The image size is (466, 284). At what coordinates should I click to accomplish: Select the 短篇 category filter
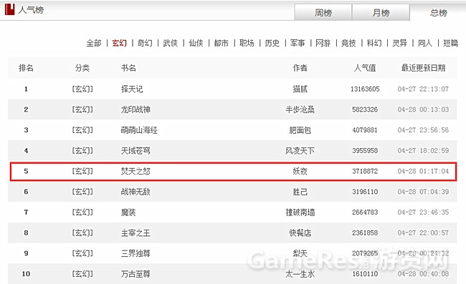[x=450, y=44]
